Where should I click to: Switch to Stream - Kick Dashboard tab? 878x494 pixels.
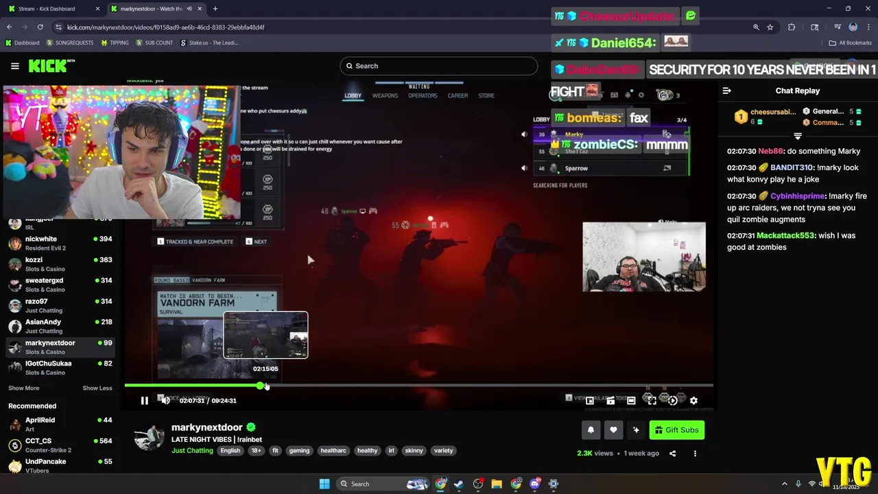[54, 9]
